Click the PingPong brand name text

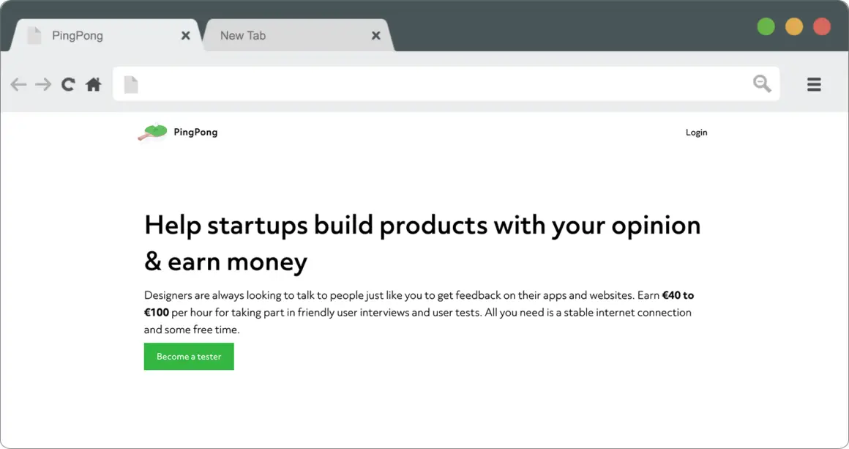195,132
